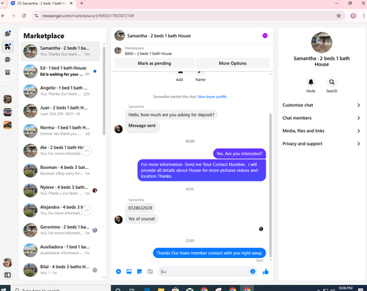This screenshot has height=291, width=367.
Task: Click the taskbar clock showing 10:06 PM
Action: point(345,288)
